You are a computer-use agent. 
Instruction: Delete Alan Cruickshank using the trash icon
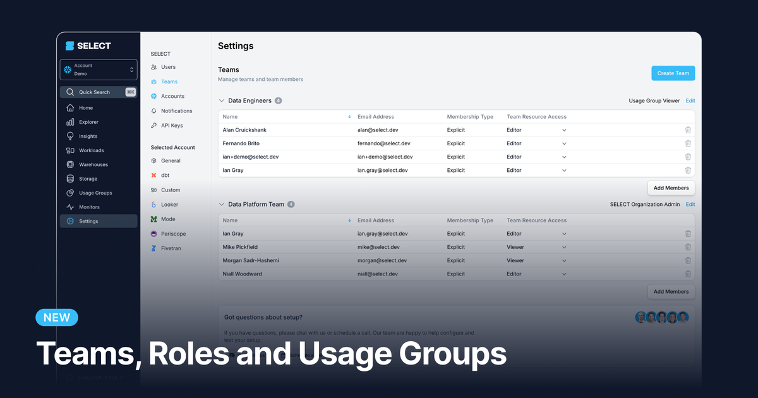click(688, 130)
